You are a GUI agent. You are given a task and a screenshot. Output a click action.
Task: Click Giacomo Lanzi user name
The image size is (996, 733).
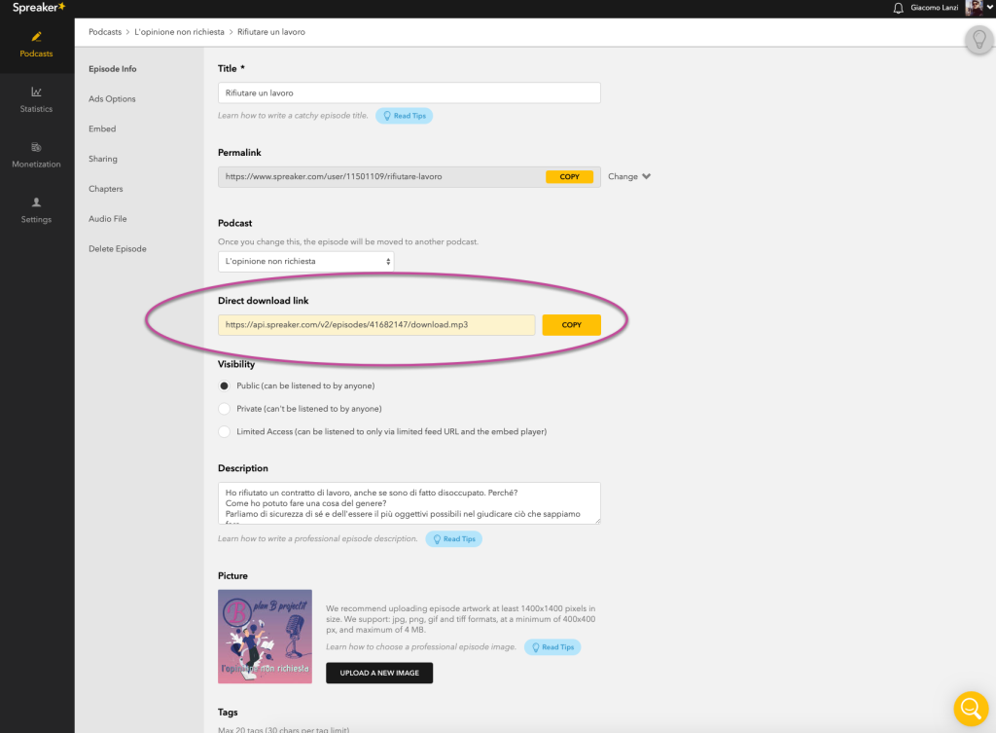click(935, 8)
